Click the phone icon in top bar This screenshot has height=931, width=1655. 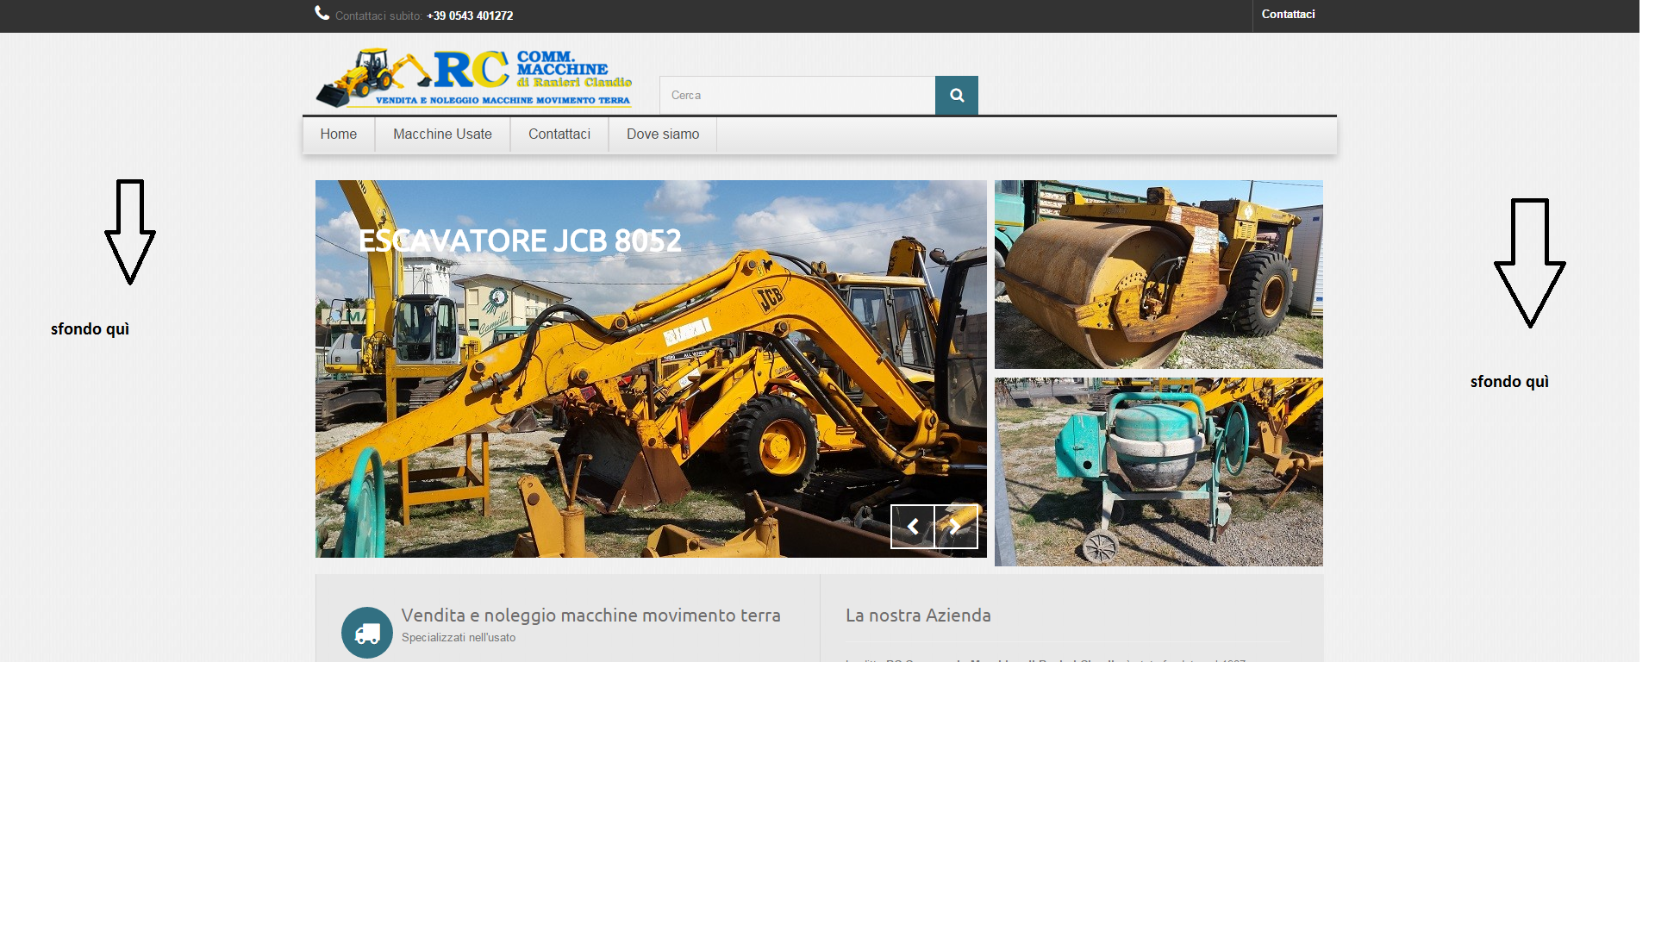[x=322, y=13]
